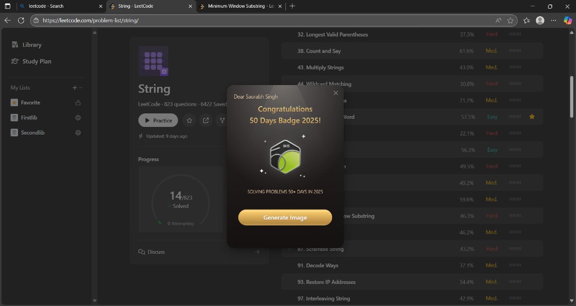Open the Edge settings ellipsis menu
Screen dimensions: 576x306
point(553,20)
